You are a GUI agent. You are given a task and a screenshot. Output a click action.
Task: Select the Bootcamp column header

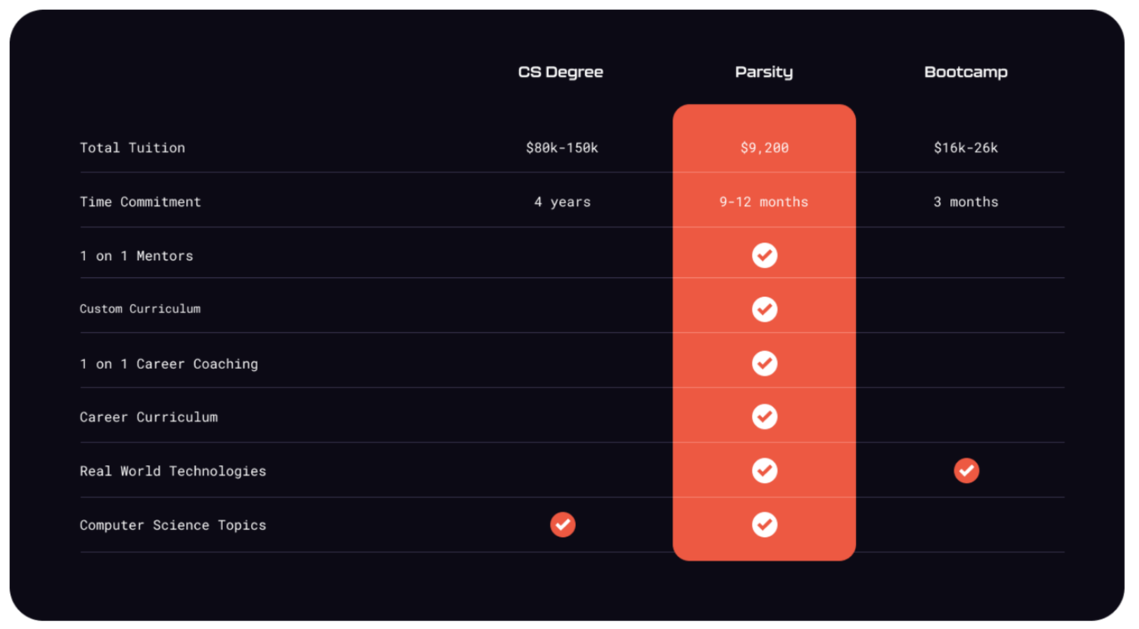pos(966,72)
